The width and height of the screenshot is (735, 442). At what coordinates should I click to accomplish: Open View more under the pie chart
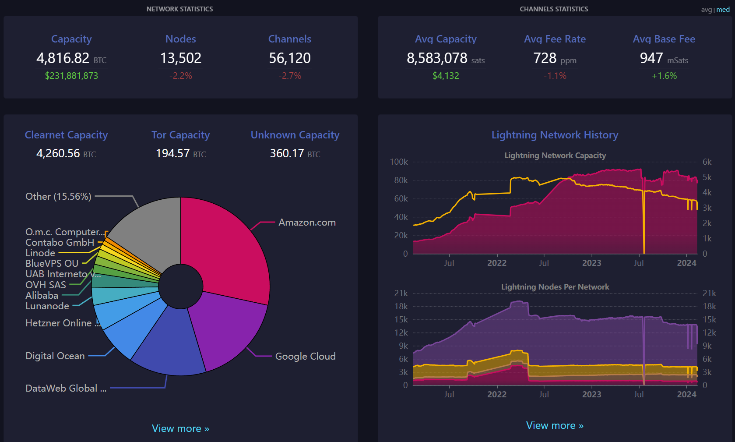click(180, 428)
